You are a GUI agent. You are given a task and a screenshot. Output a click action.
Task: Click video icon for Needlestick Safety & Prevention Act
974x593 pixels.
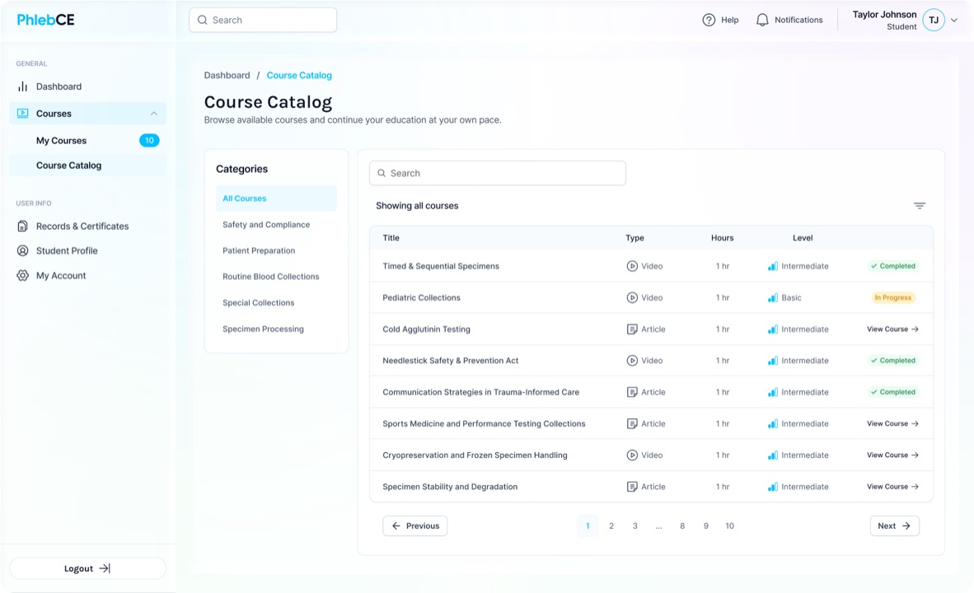click(632, 360)
